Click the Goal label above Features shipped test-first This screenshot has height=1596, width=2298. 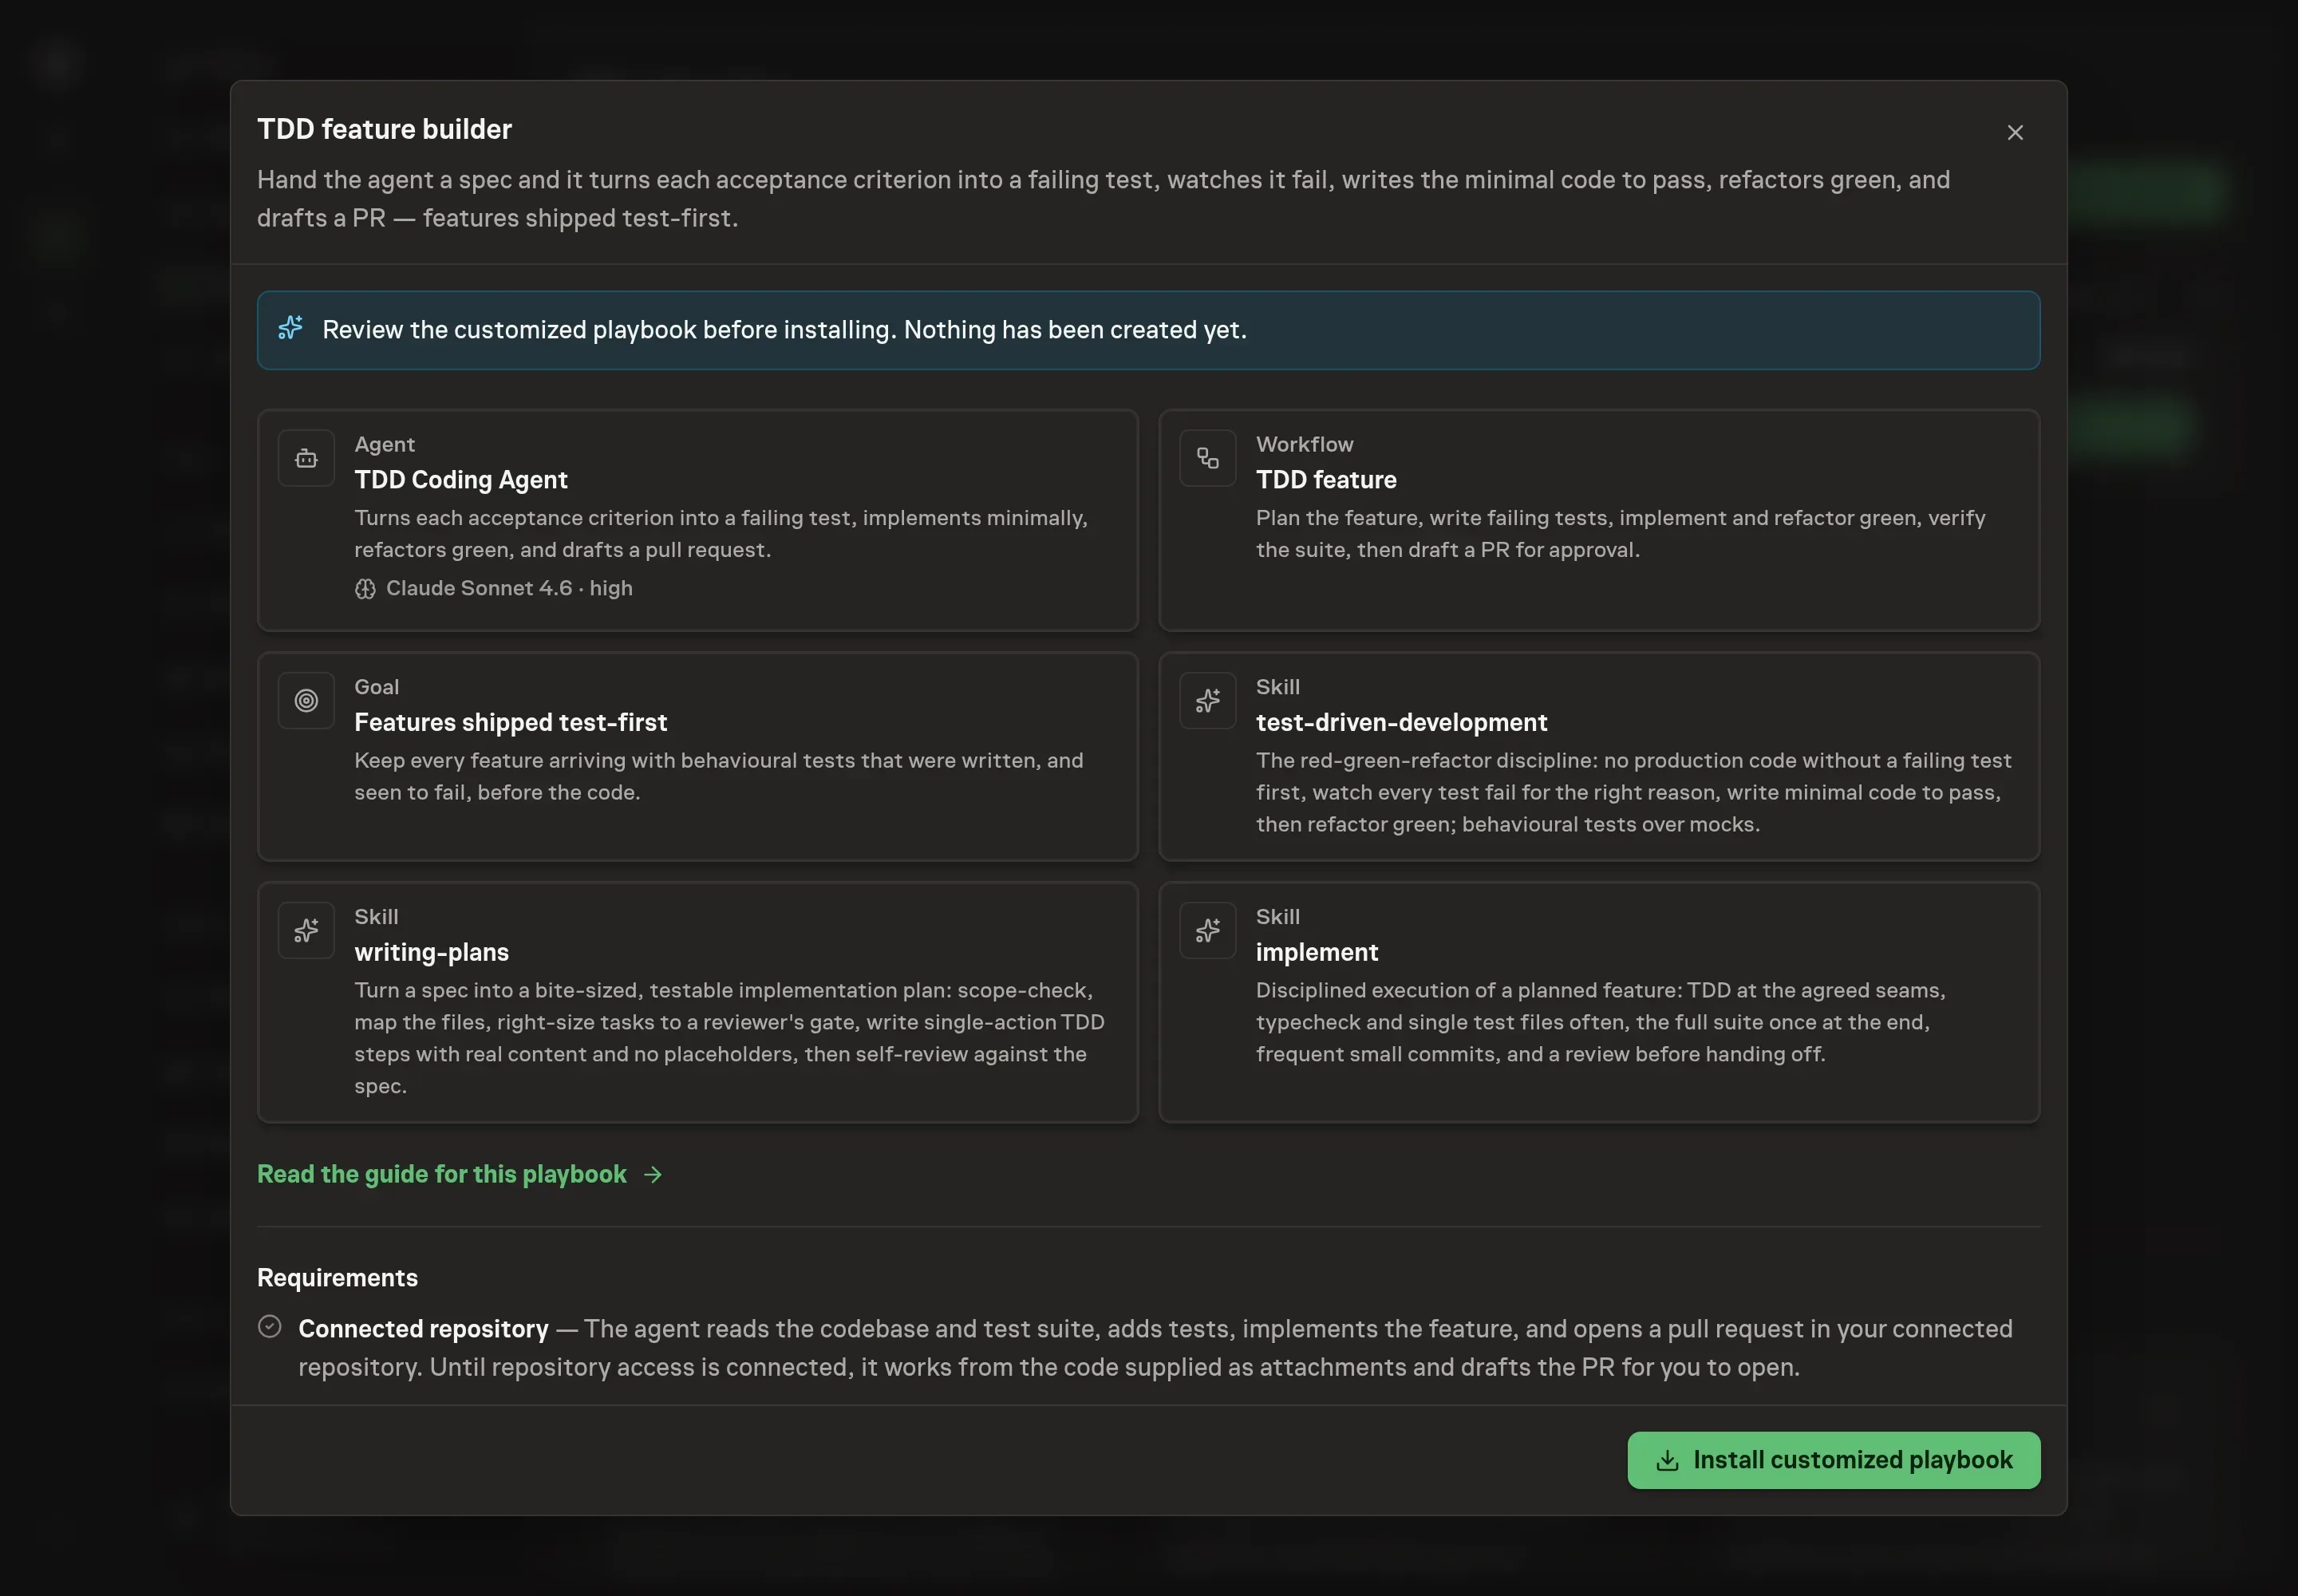pos(376,687)
